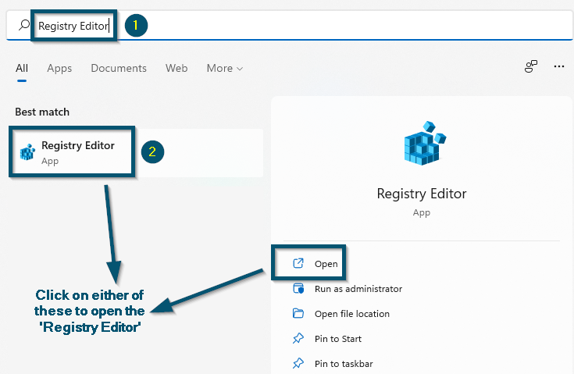The width and height of the screenshot is (574, 374).
Task: Switch to the Documents tab
Action: coord(119,69)
